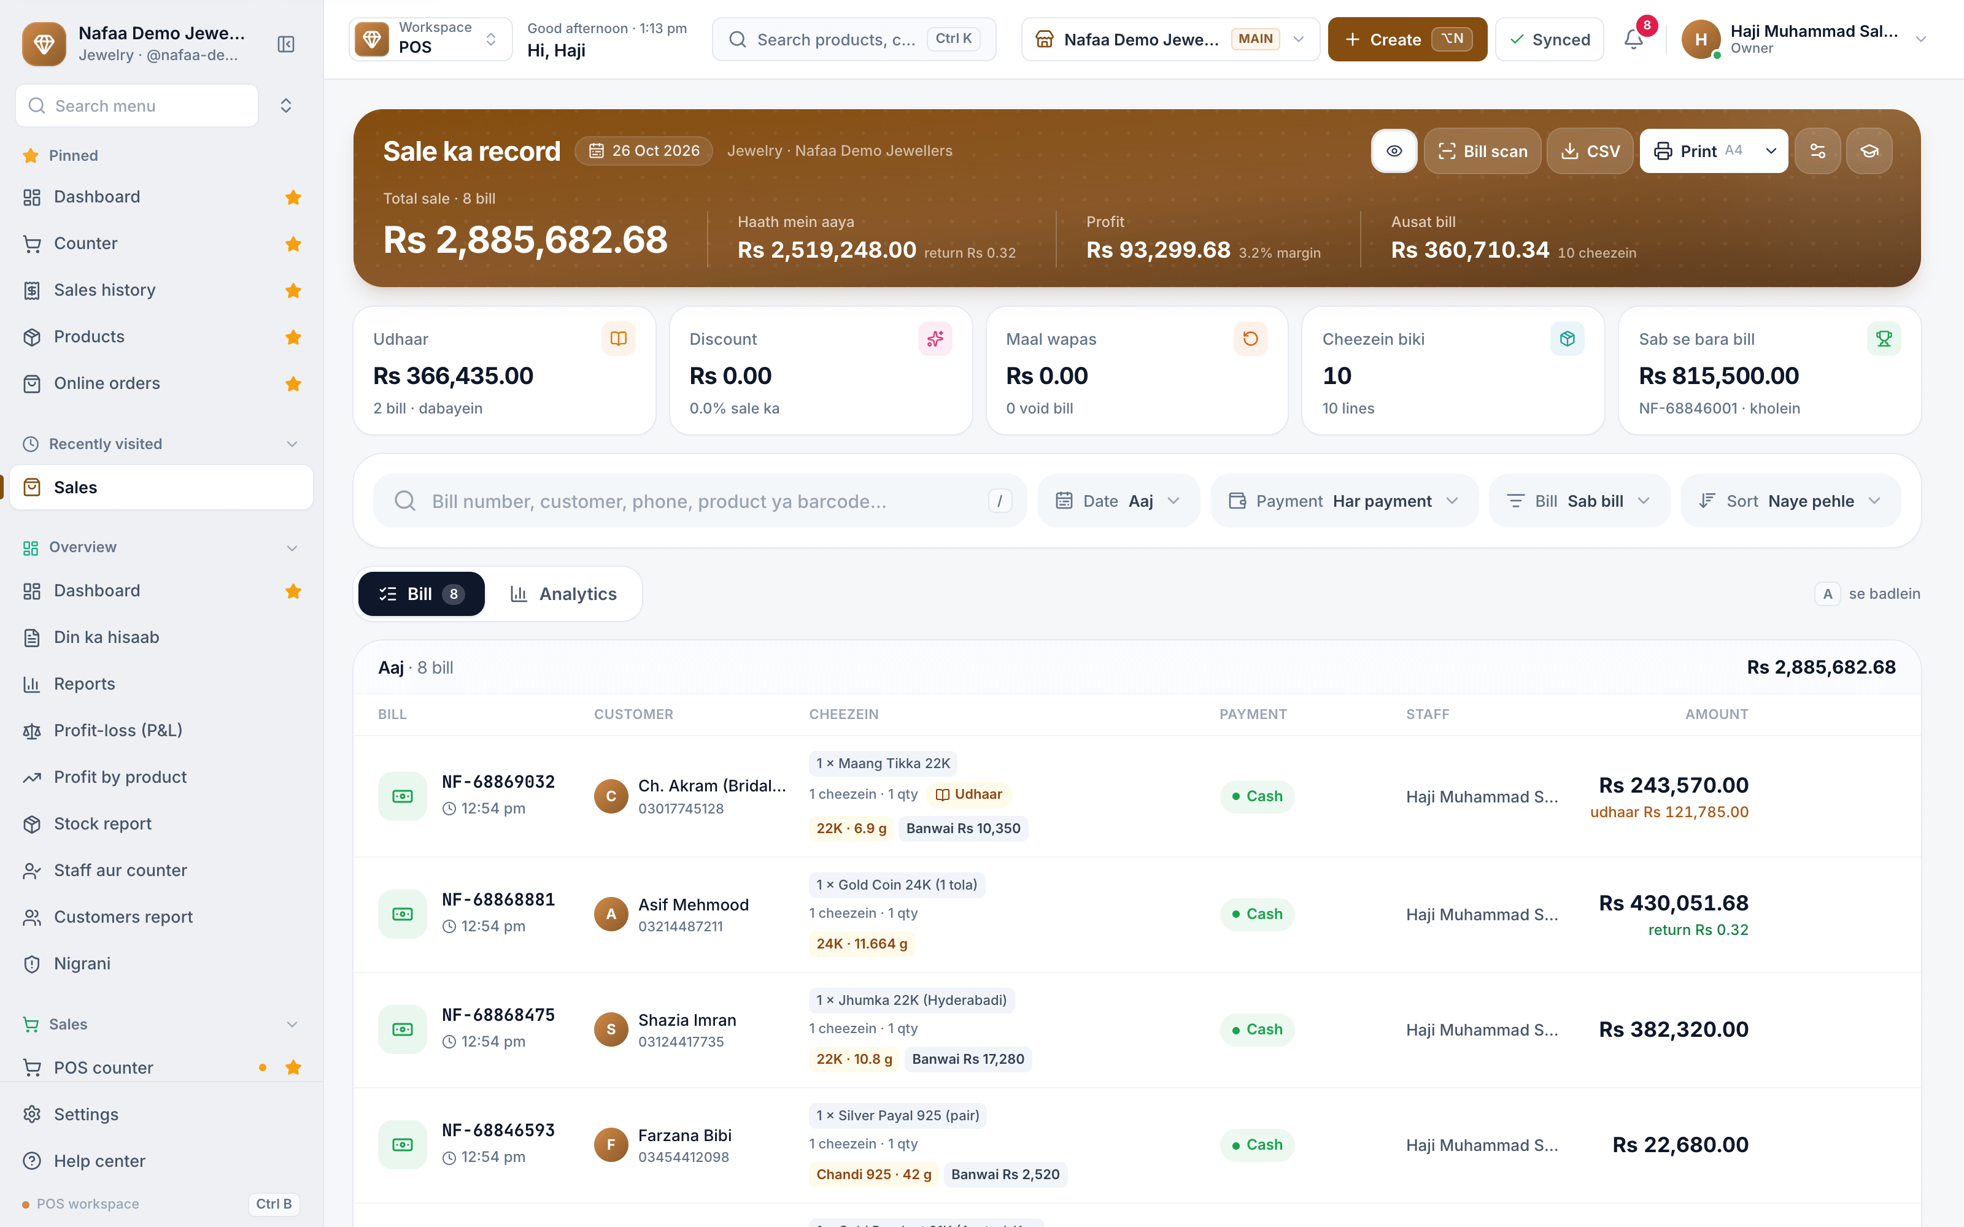Click the Search menu field in sidebar

click(x=137, y=106)
